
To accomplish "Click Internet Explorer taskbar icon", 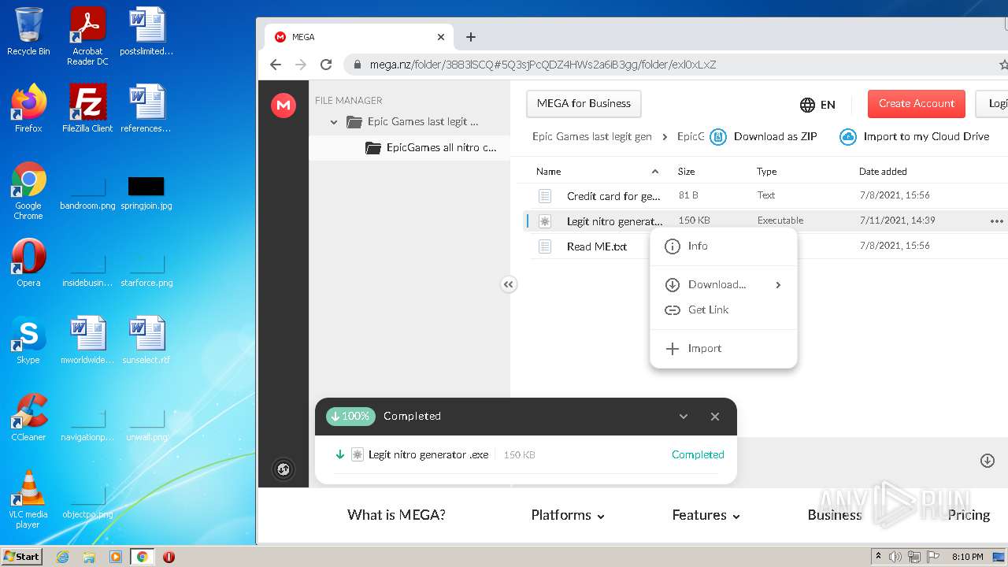I will pyautogui.click(x=62, y=557).
